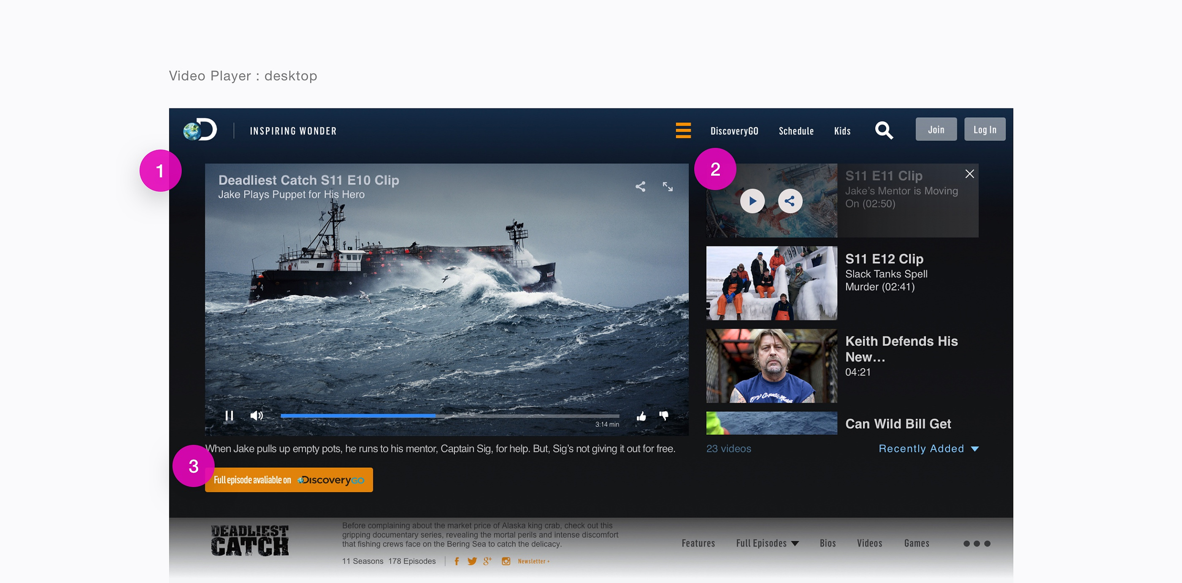Image resolution: width=1182 pixels, height=583 pixels.
Task: Open the orange hamburger menu
Action: [x=683, y=130]
